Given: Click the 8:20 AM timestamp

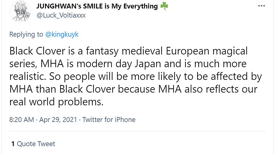Looking at the screenshot, I should pyautogui.click(x=21, y=120).
